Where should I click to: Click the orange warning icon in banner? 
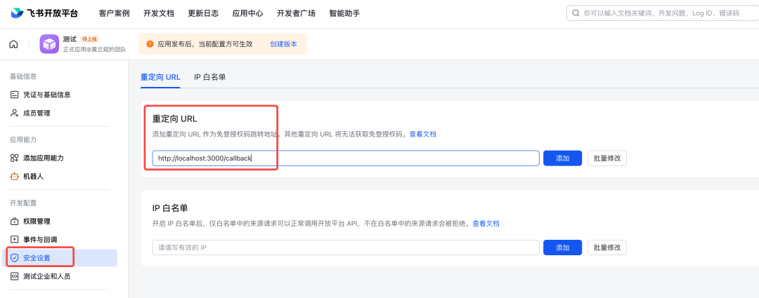150,44
